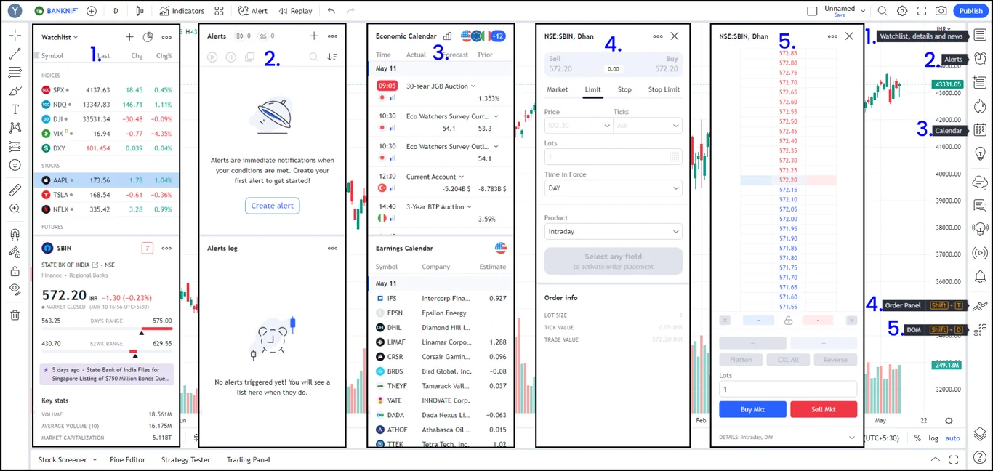Open the hotlists flame sidebar icon
This screenshot has height=471, width=993.
(x=980, y=106)
